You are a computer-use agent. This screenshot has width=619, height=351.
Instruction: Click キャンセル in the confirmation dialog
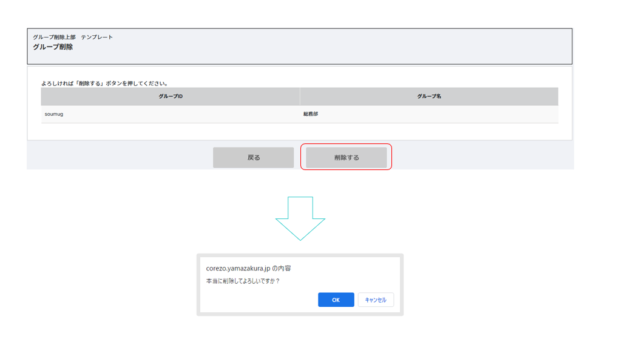[x=376, y=300]
